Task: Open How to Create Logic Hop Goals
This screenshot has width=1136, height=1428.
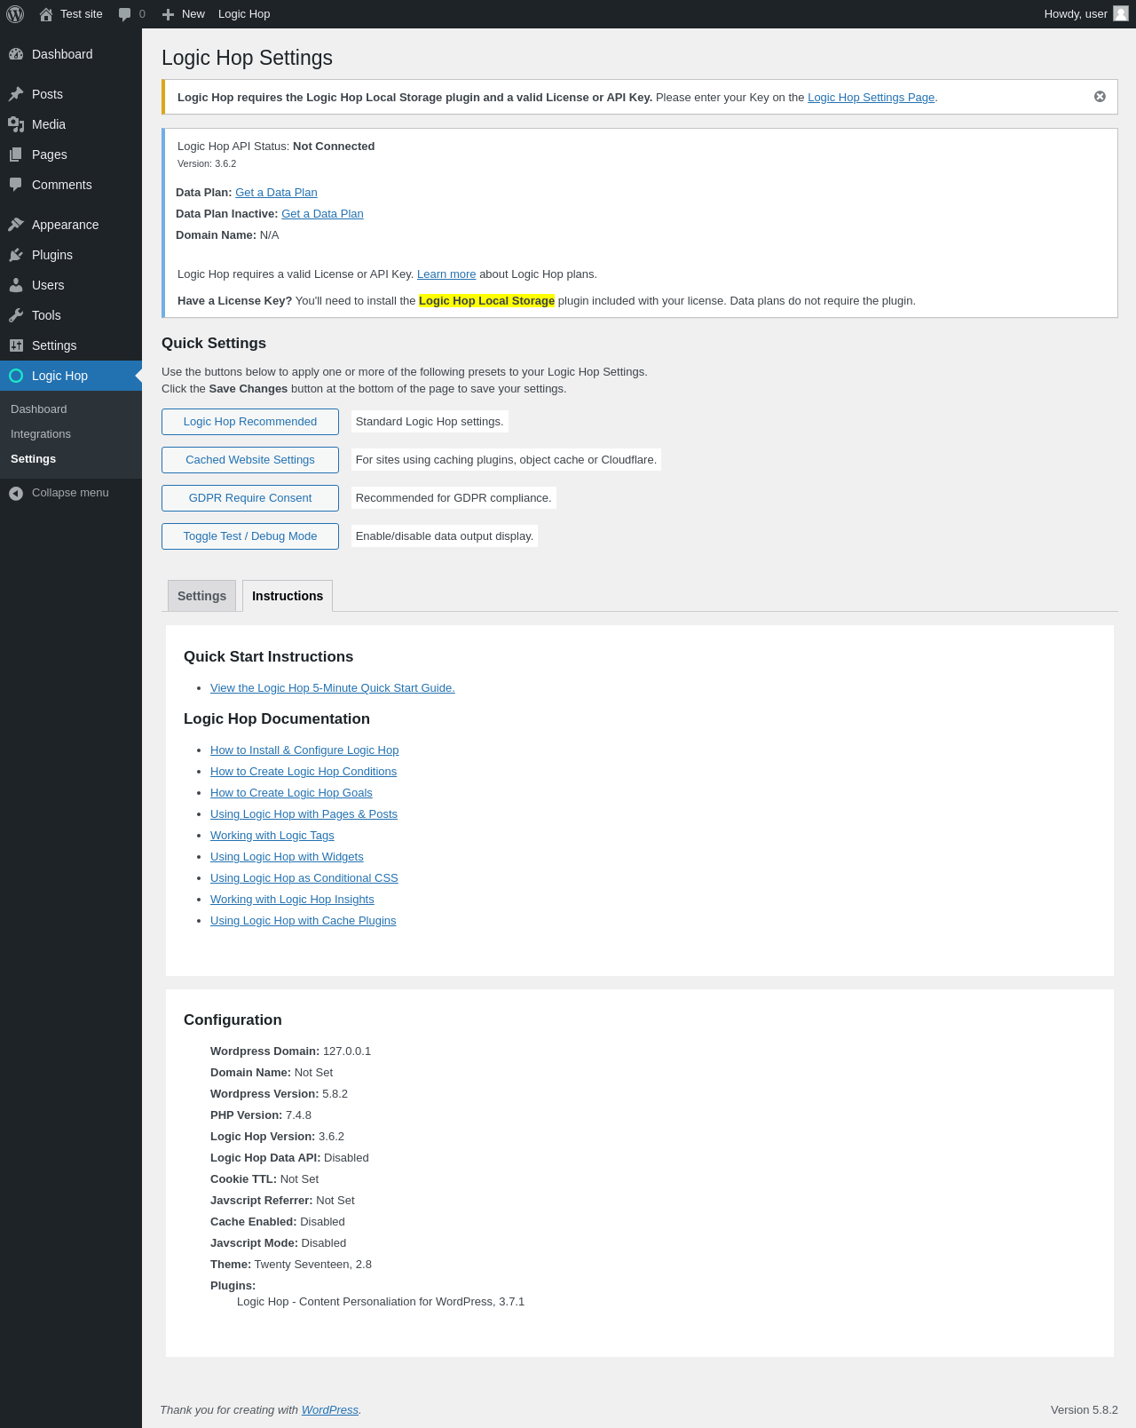Action: tap(291, 793)
